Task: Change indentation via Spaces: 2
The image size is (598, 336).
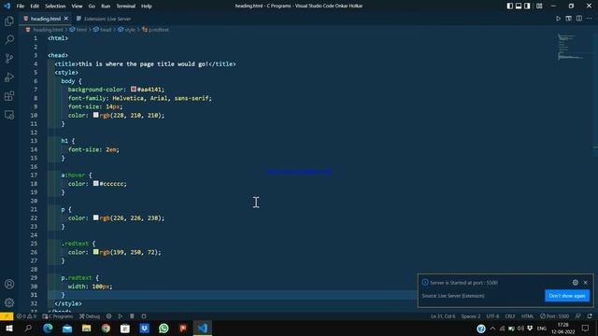Action: (x=471, y=316)
